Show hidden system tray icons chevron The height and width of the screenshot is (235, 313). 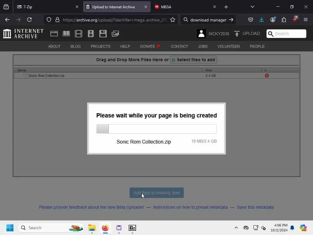click(x=236, y=228)
